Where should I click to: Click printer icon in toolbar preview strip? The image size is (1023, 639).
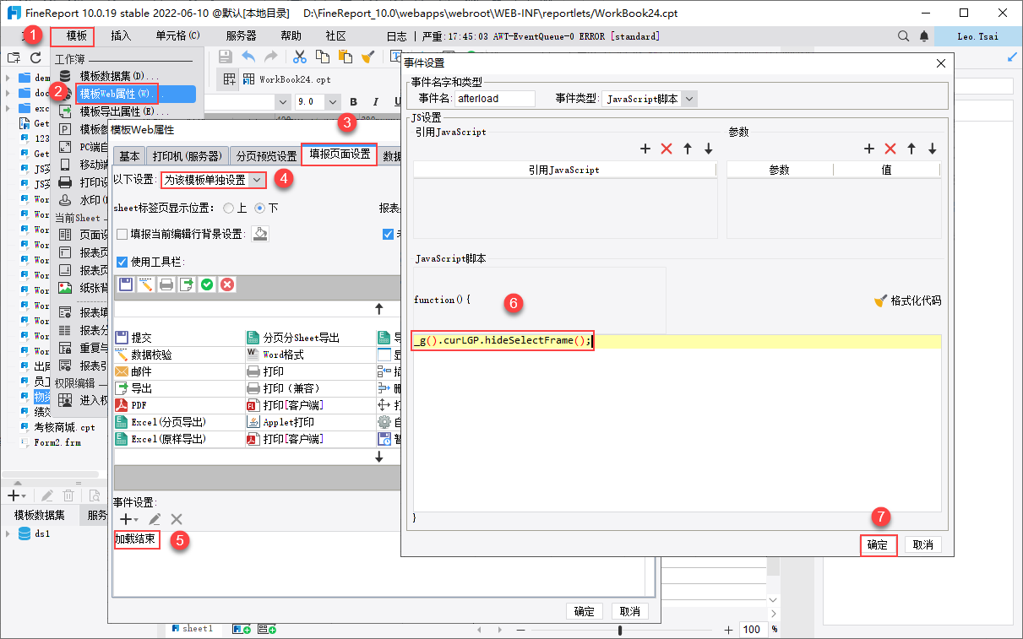point(166,284)
